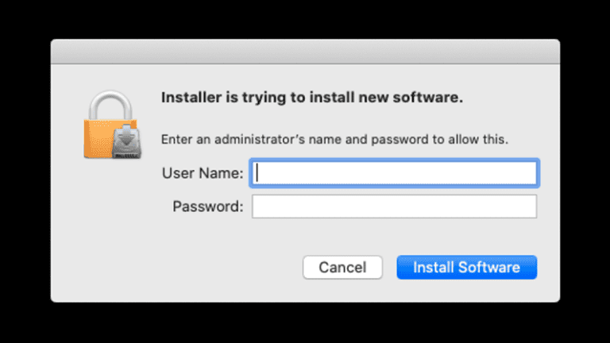Click the installer disk badge on the padlock
Screen dimensions: 610x343
click(x=125, y=142)
